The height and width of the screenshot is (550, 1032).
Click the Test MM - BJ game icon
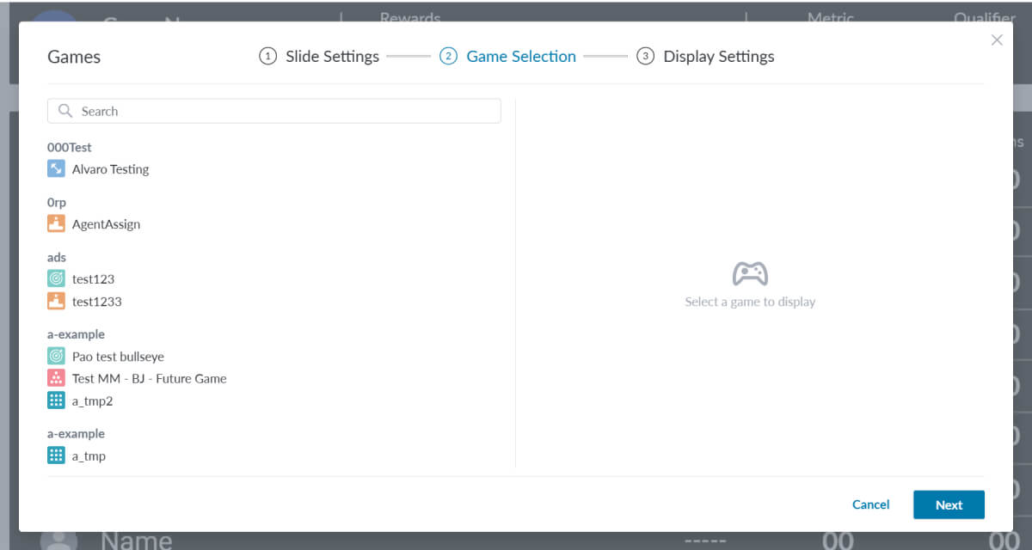tap(56, 379)
